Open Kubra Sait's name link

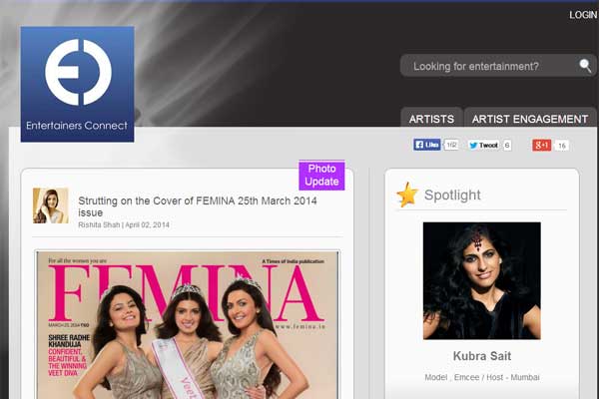click(x=481, y=355)
